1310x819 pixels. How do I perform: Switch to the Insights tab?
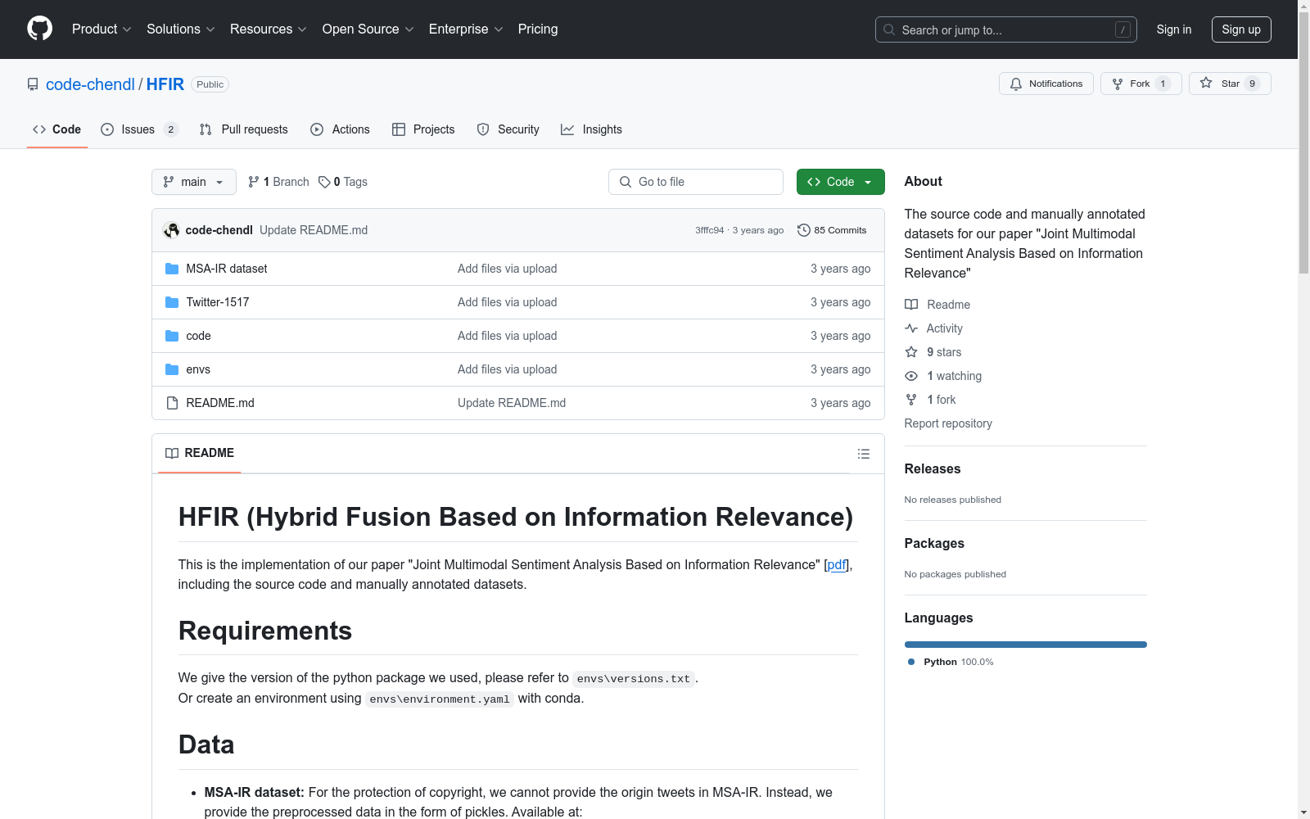[591, 129]
